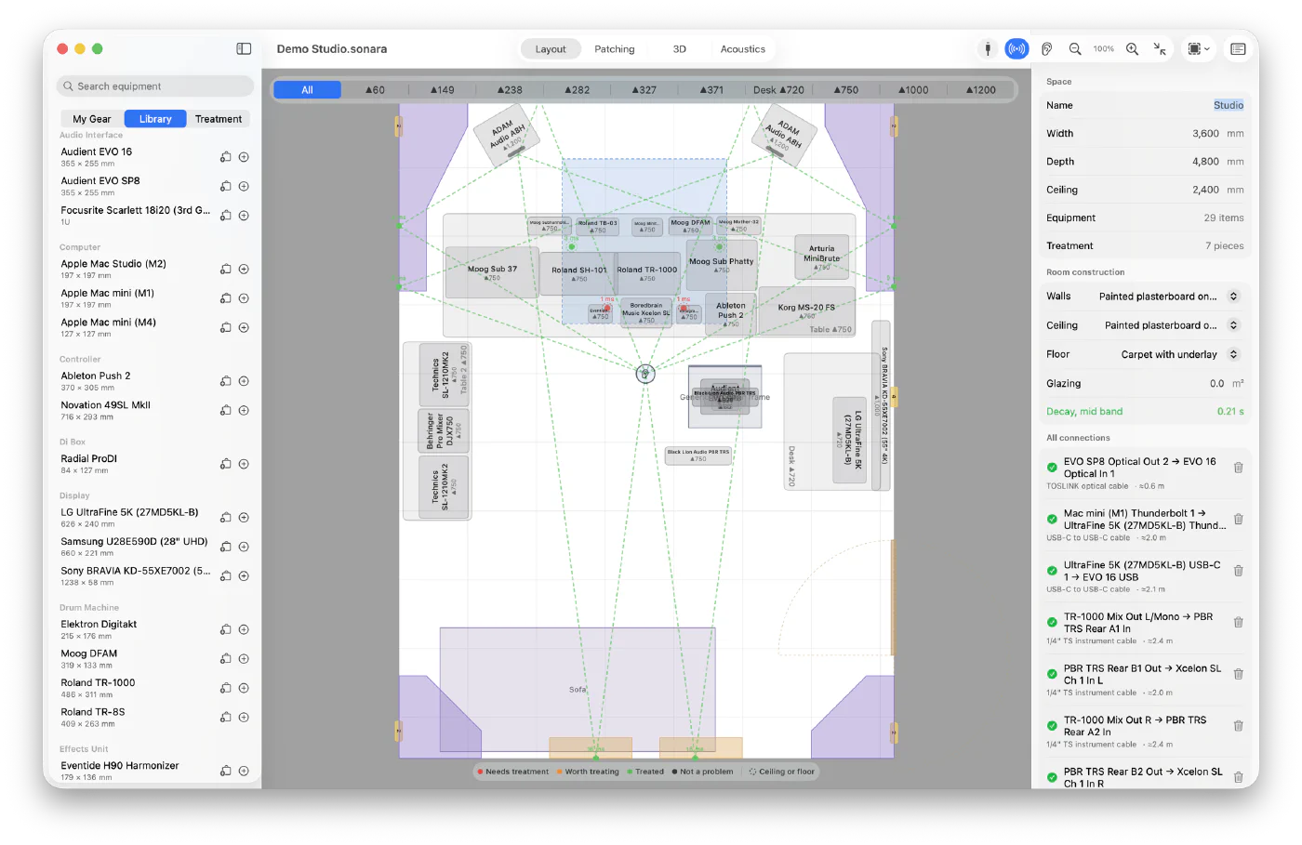
Task: Click the add-to-gear icon for Ableton Push 2
Action: coord(225,381)
